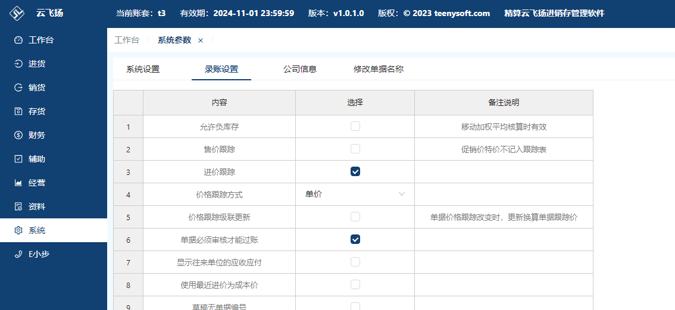Switch to the 工作台 page tab
This screenshot has width=675, height=310.
click(x=127, y=40)
